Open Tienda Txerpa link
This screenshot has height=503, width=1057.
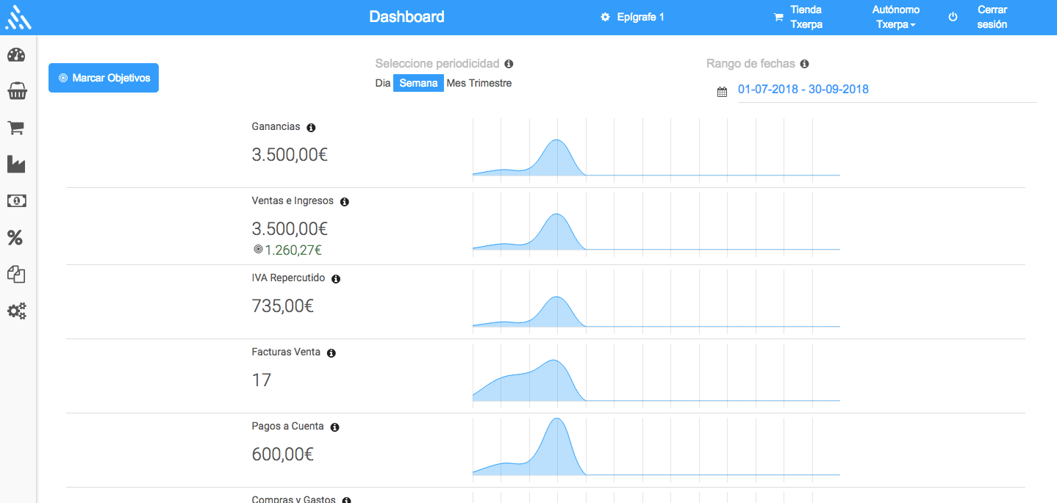799,17
